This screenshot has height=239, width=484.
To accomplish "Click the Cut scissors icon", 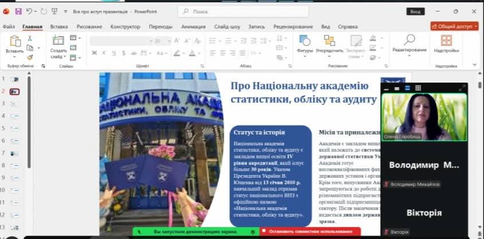I will click(x=30, y=39).
